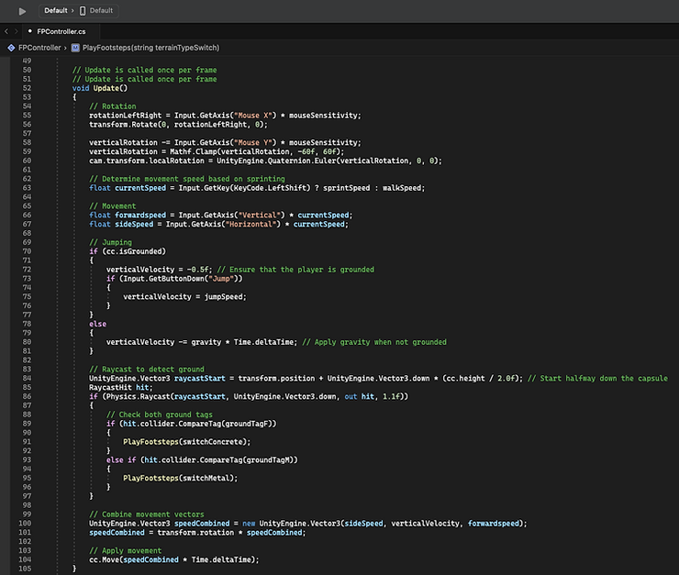
Task: Click Mathf.Clamp on line 59
Action: [192, 151]
